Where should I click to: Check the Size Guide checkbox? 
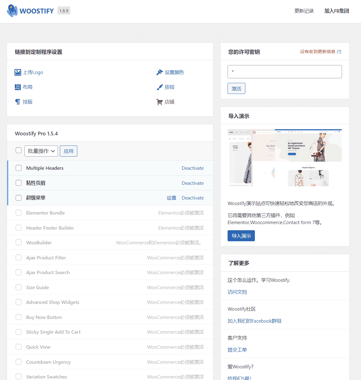[19, 287]
